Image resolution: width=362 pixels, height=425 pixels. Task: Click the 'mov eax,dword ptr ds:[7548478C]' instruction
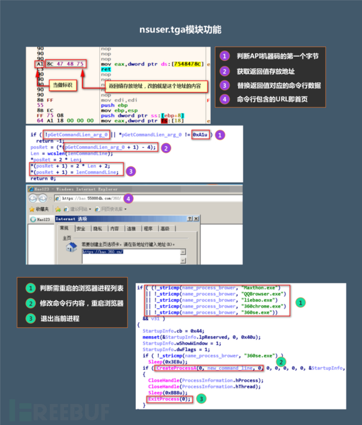click(x=152, y=64)
